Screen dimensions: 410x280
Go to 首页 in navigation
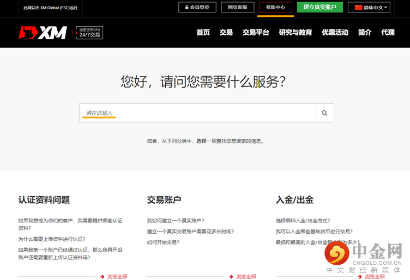(x=203, y=32)
